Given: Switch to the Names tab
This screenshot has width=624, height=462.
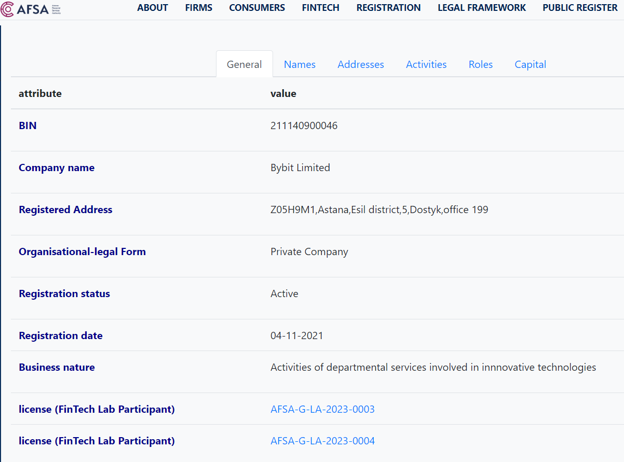Looking at the screenshot, I should click(300, 64).
